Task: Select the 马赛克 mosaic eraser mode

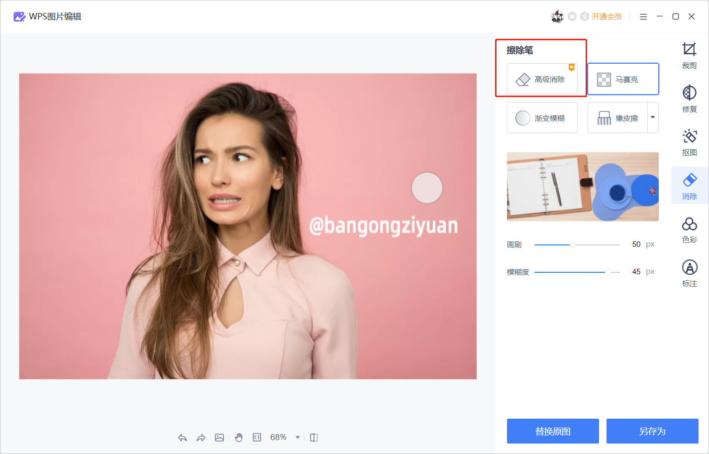Action: point(623,79)
